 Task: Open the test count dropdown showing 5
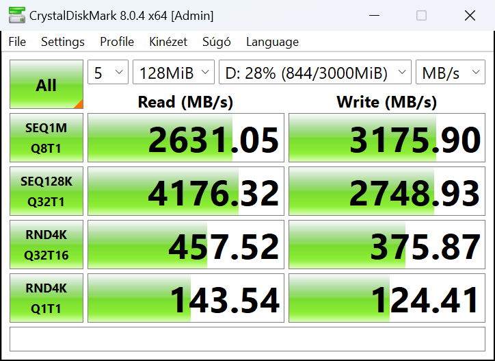(108, 72)
